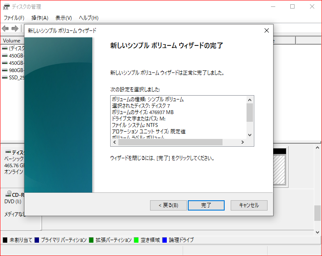
Task: Select the 選択されたディスク: ディスク 7 line
Action: [x=141, y=106]
